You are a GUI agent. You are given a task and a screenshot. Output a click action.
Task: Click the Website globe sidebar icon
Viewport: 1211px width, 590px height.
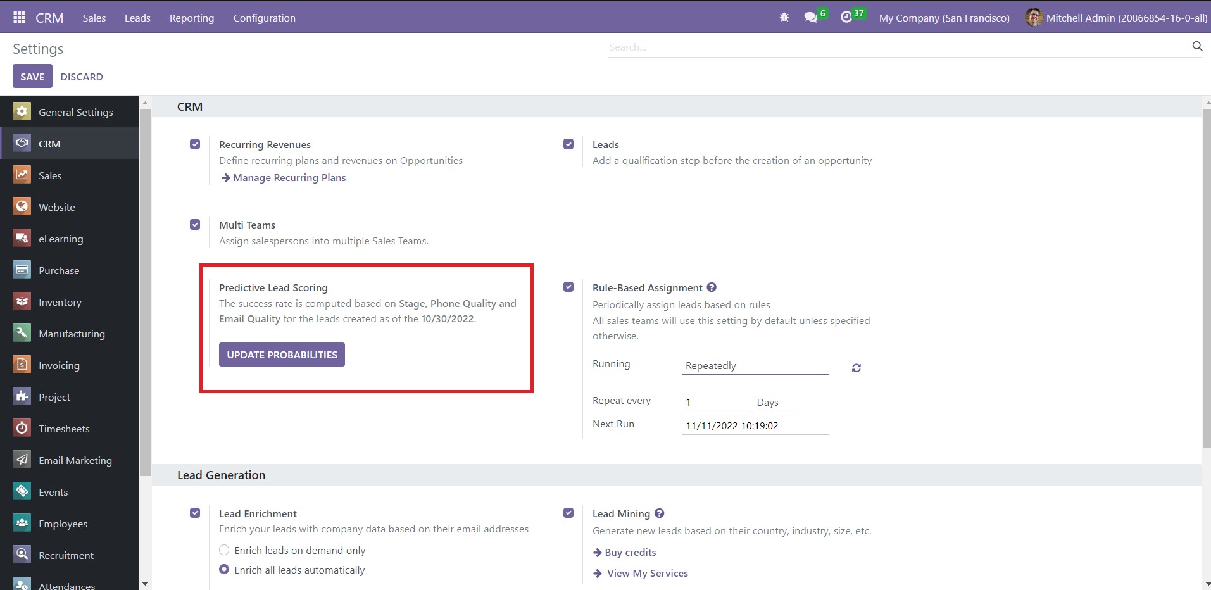[22, 206]
